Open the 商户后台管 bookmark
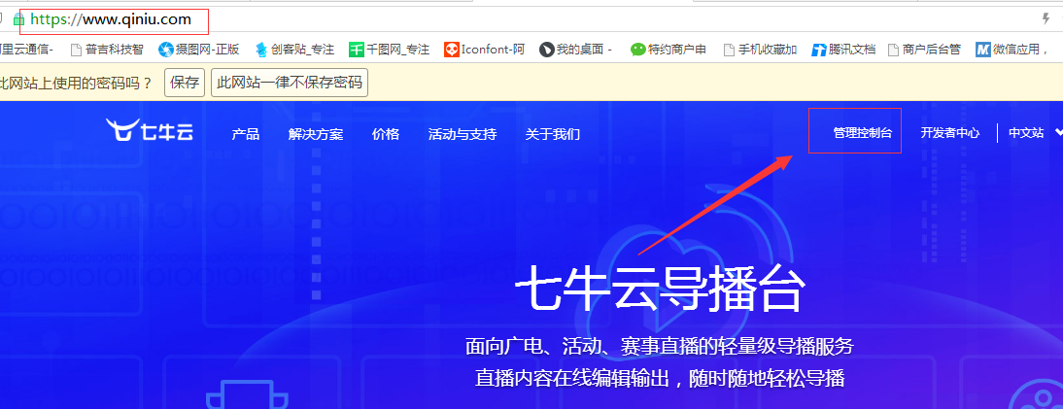1063x409 pixels. tap(924, 50)
